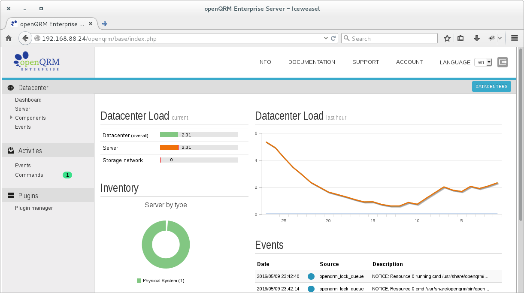Click the Plugins grid icon
Viewport: 524px width, 293px height.
pos(11,196)
